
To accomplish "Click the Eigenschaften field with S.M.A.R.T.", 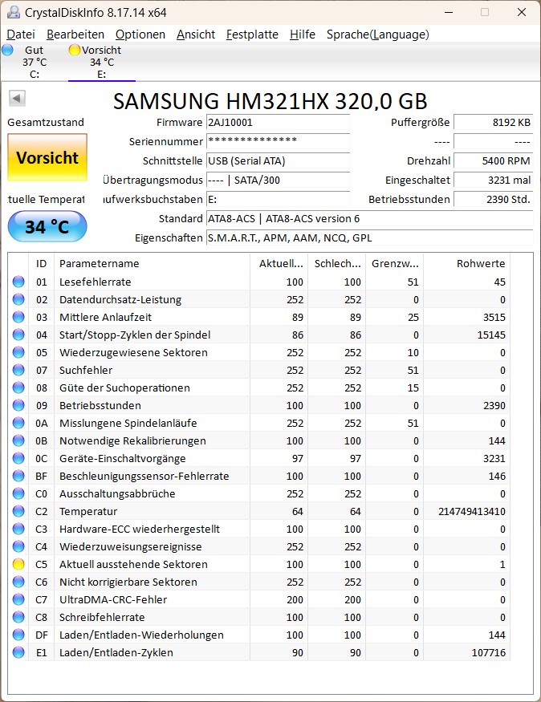I will [x=369, y=237].
